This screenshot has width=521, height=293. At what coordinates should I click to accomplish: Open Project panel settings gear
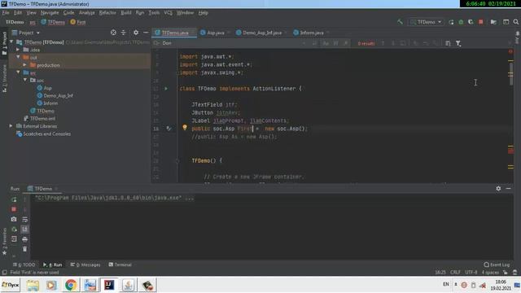136,33
